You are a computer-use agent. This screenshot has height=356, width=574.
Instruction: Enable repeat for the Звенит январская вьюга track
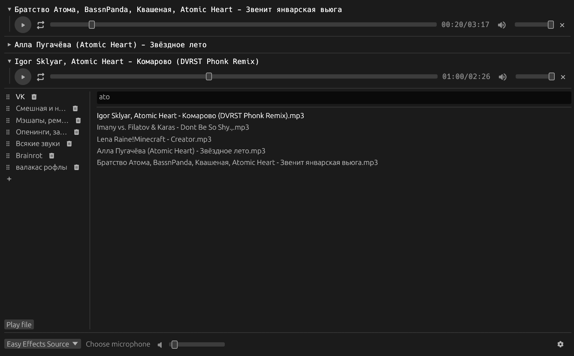pyautogui.click(x=40, y=25)
